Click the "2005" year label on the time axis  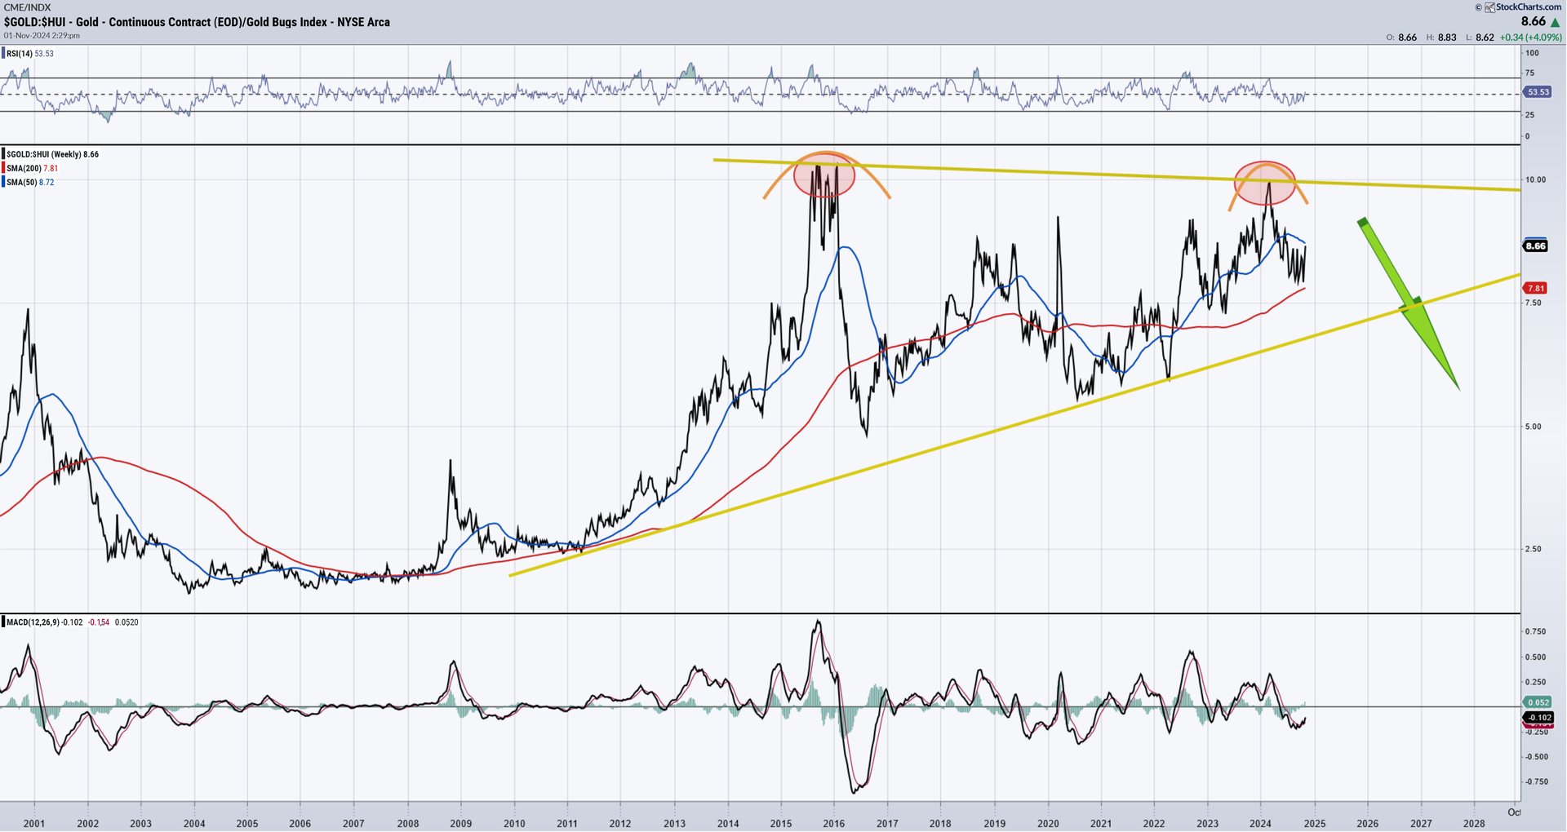tap(247, 824)
